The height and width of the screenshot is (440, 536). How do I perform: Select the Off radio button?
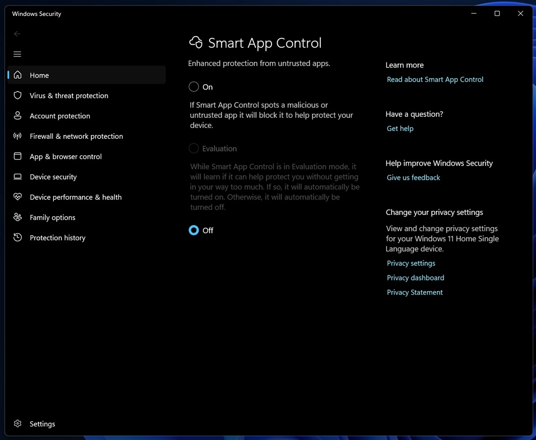(x=194, y=230)
